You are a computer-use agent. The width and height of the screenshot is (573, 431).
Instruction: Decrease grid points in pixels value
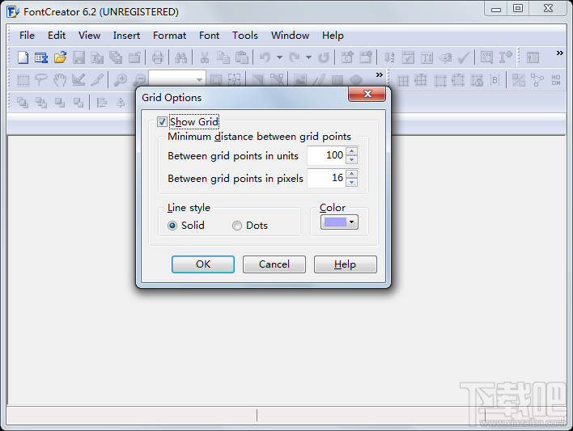(x=351, y=182)
